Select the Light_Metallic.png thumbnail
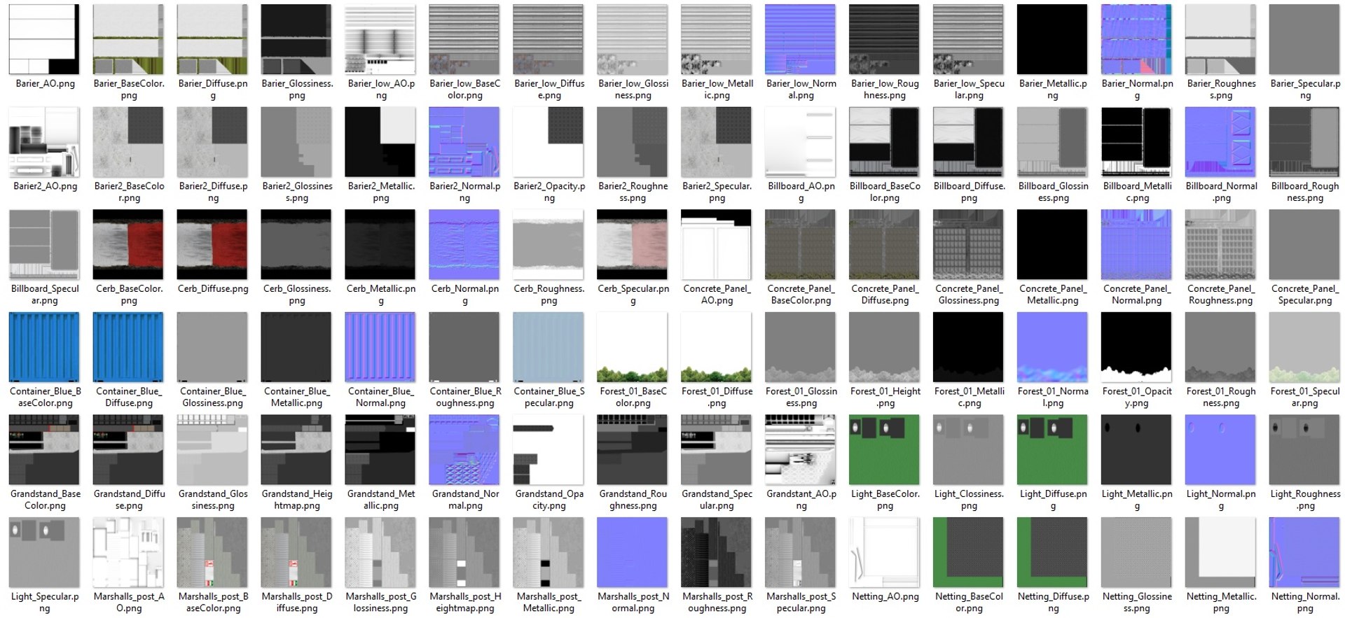The width and height of the screenshot is (1345, 618). point(1137,450)
